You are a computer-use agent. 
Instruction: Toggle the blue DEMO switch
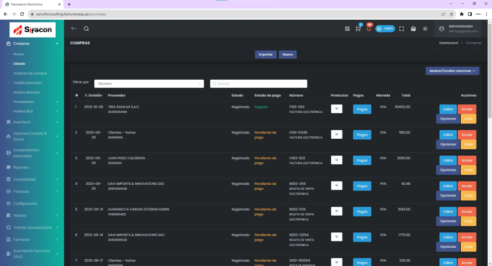385,29
